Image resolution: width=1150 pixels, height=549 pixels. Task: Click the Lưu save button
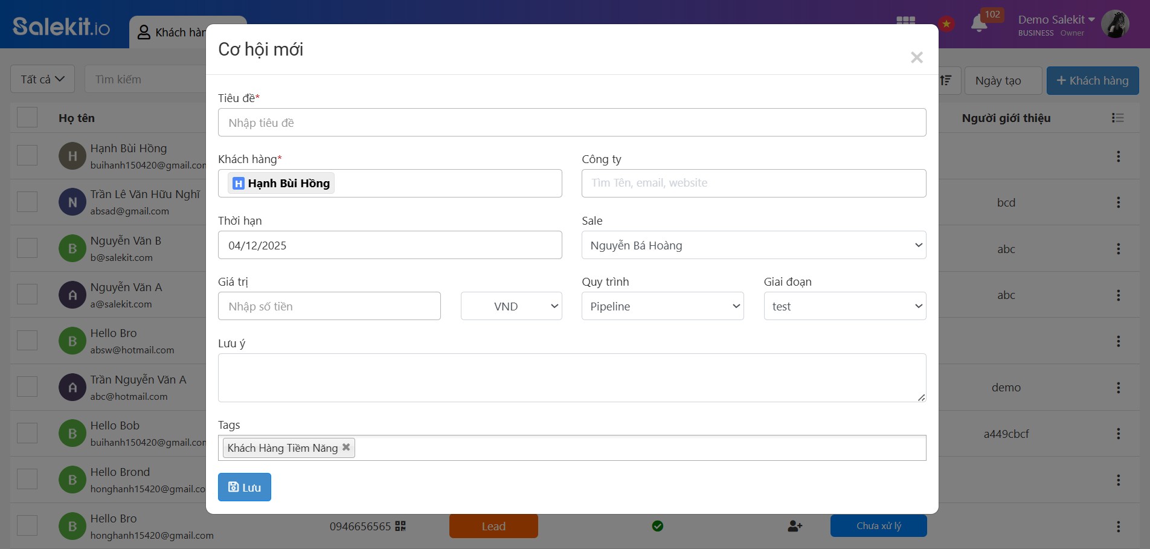click(244, 487)
